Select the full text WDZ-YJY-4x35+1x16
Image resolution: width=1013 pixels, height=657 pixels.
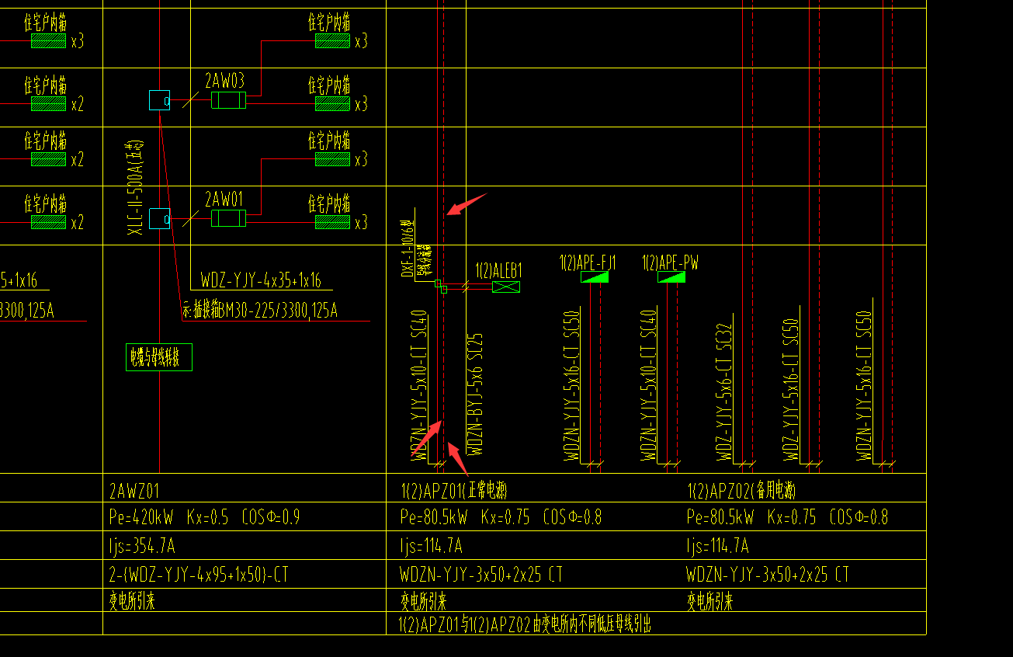pos(261,280)
